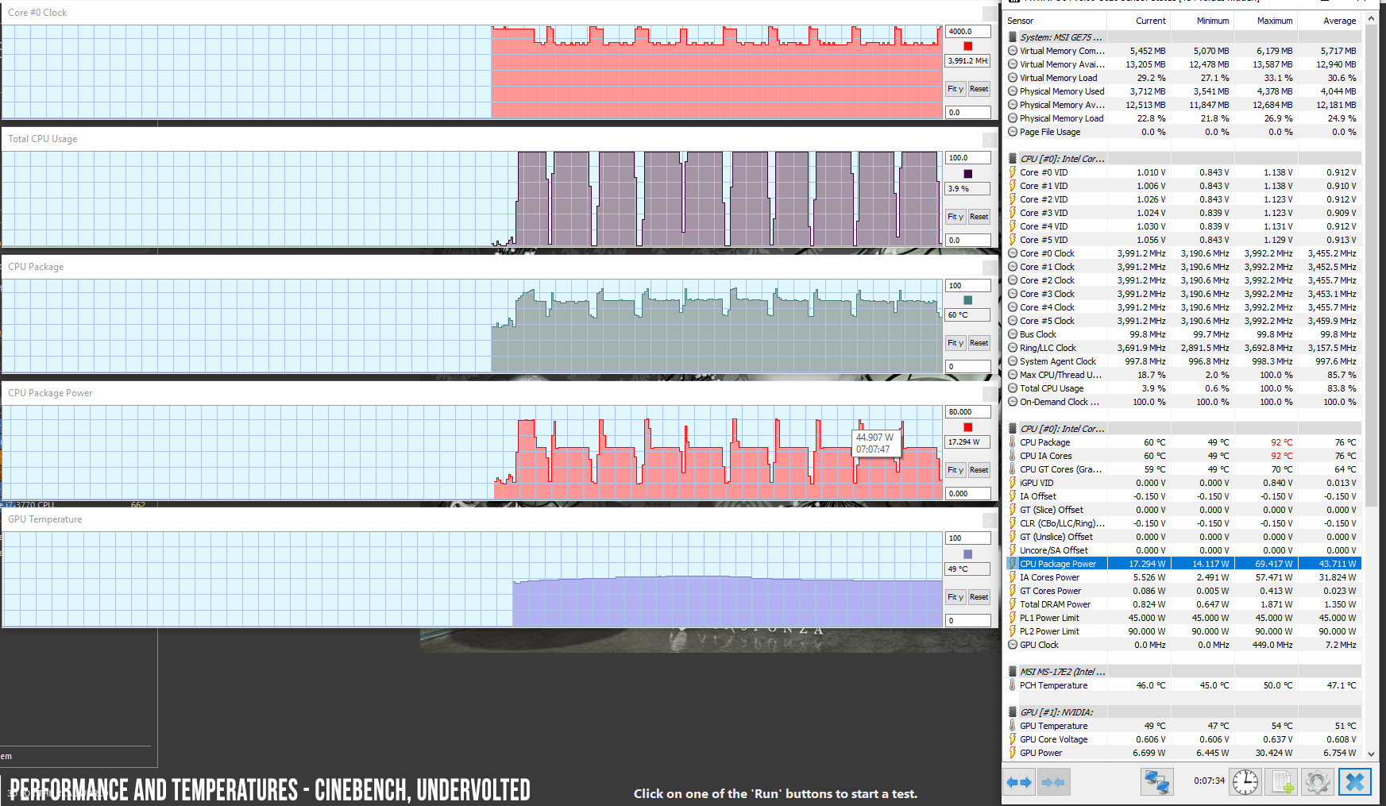Select the GPU Core Voltage sensor row

(x=1183, y=739)
